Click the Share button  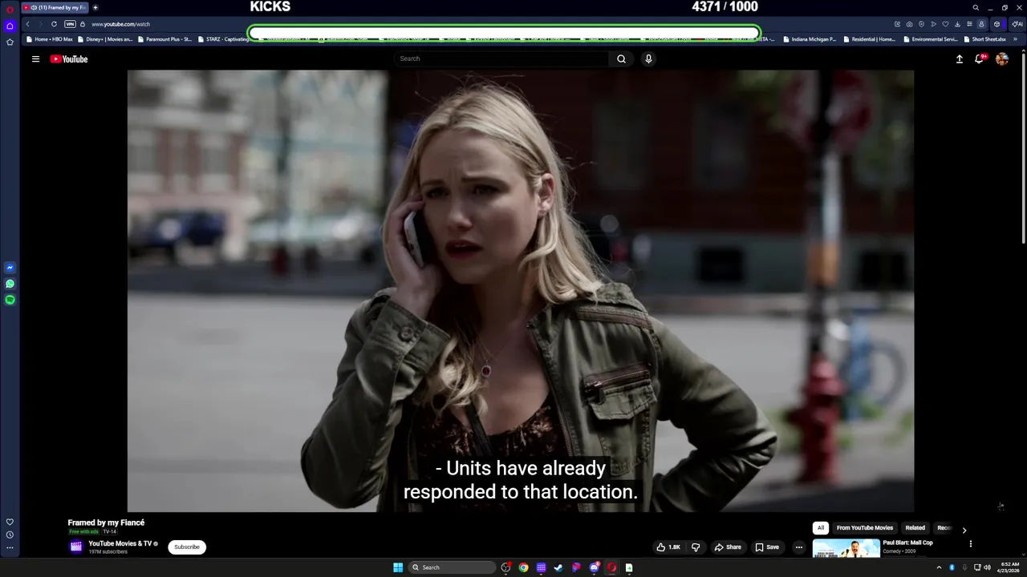pos(728,547)
